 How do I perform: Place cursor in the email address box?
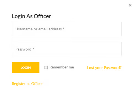67,29
